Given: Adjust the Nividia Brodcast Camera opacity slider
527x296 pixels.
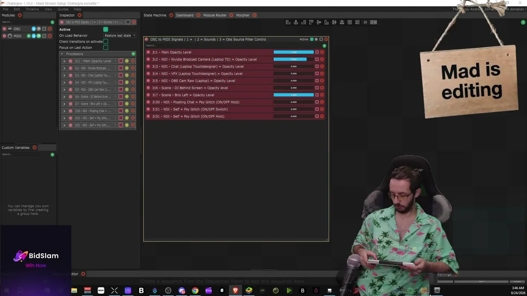Looking at the screenshot, I should (294, 59).
